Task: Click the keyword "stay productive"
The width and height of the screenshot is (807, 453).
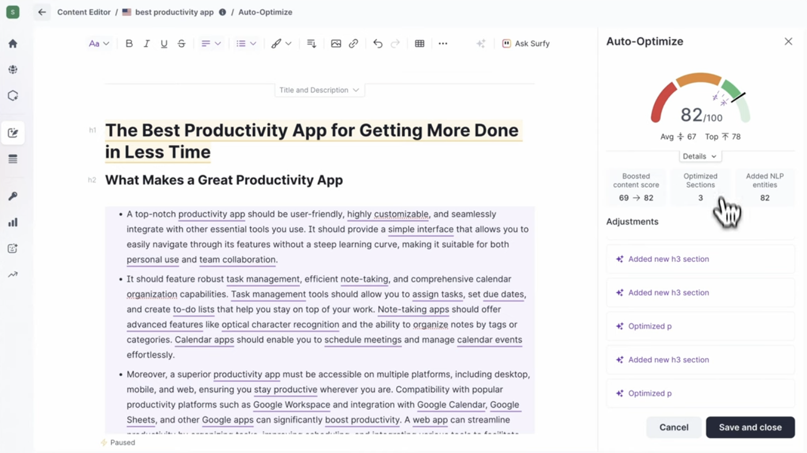Action: click(x=286, y=390)
